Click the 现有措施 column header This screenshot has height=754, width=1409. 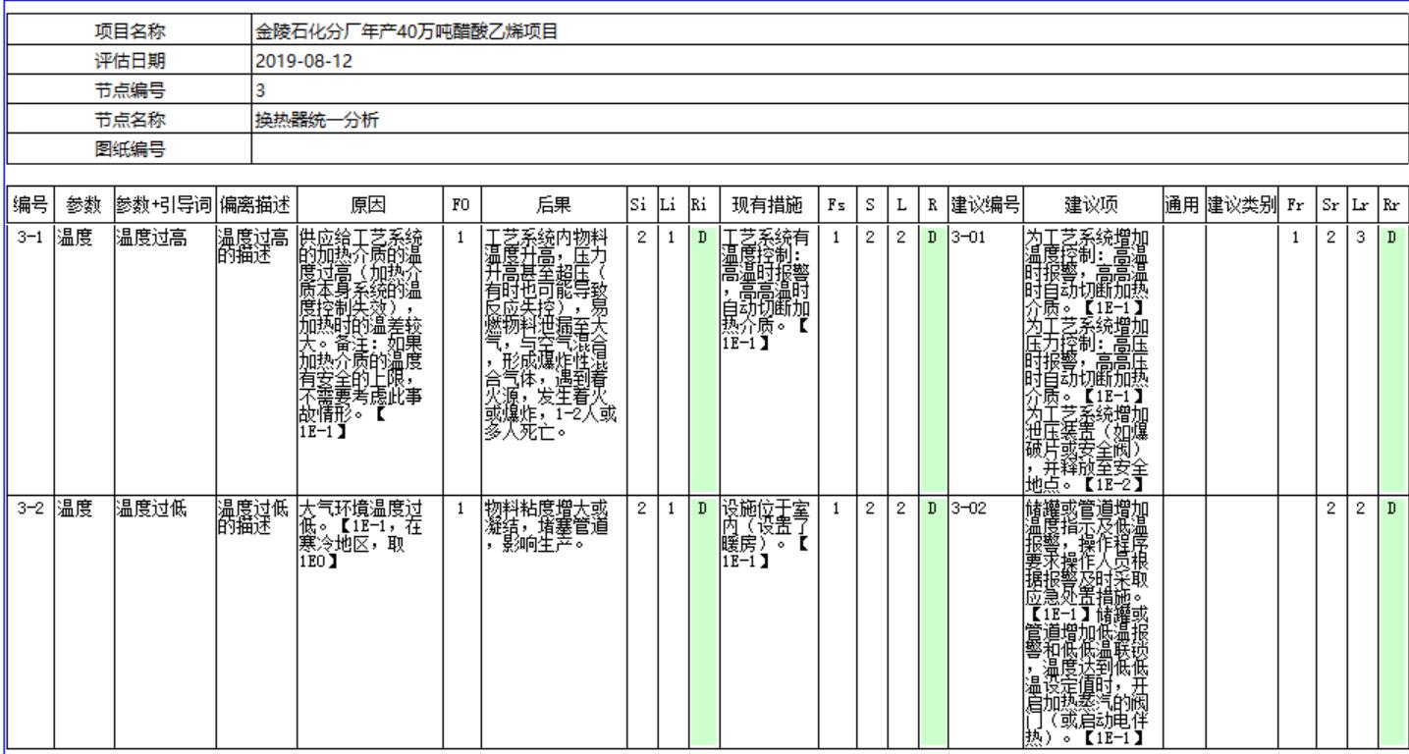click(768, 205)
